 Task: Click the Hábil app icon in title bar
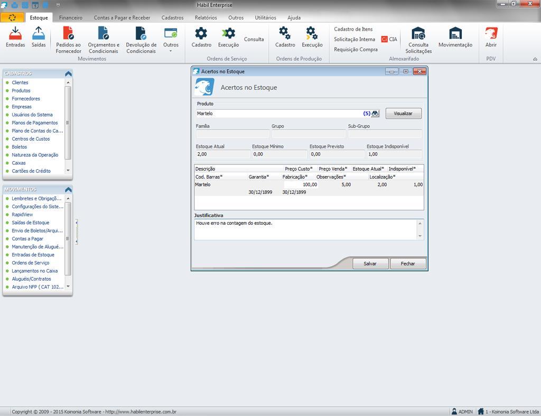4,5
